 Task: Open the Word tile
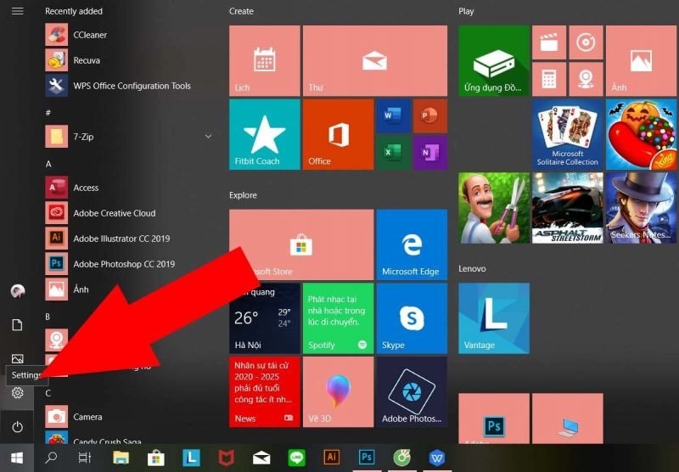tap(393, 116)
